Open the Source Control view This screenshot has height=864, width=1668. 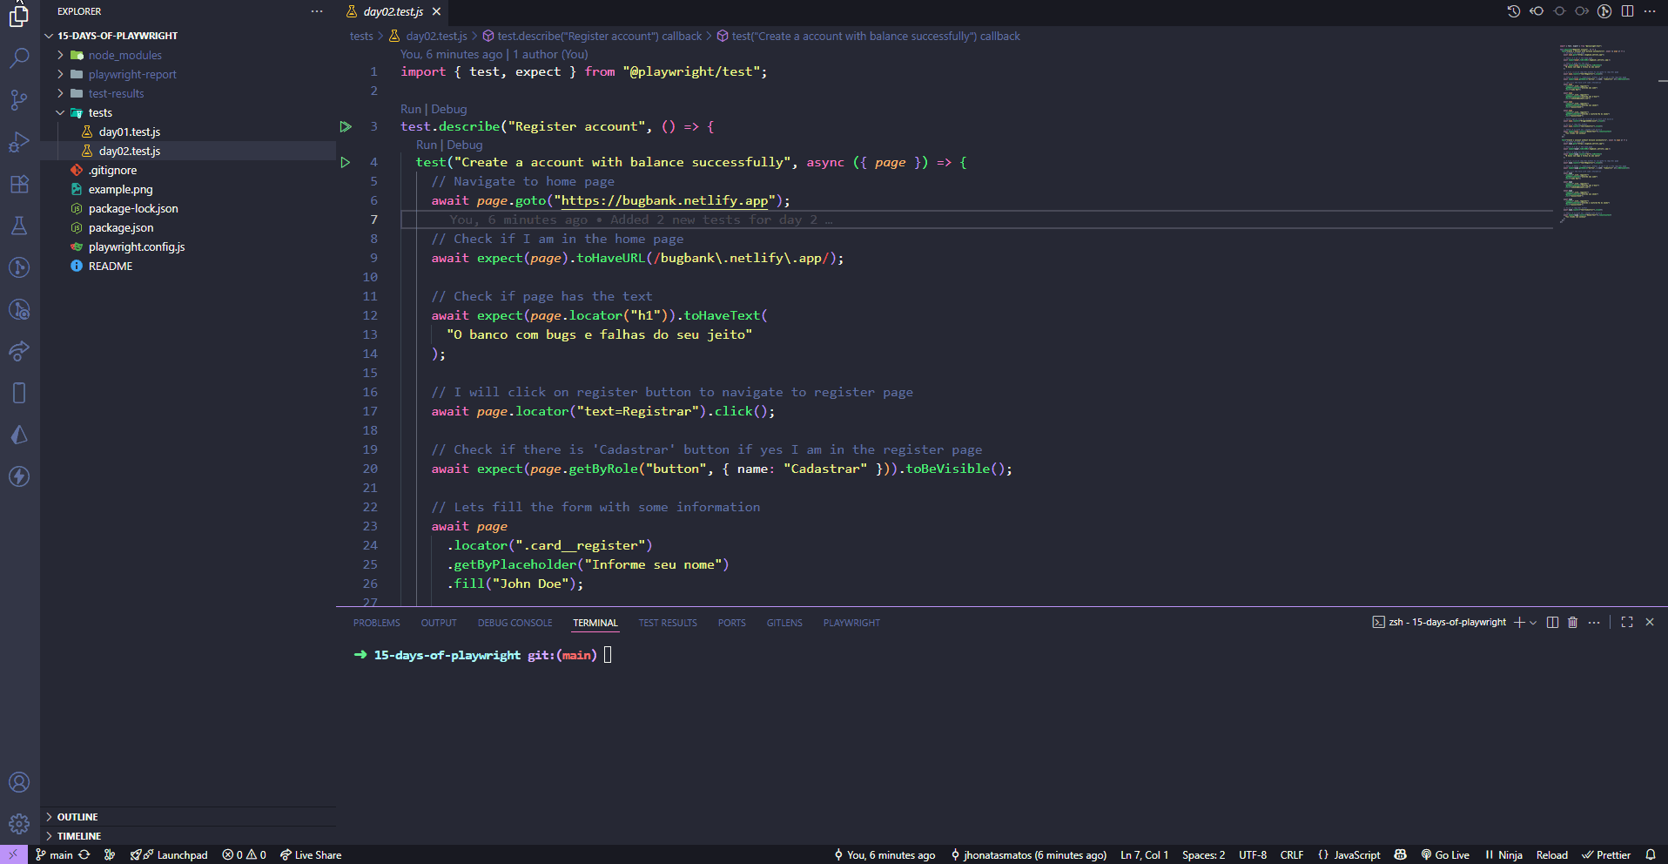[19, 100]
